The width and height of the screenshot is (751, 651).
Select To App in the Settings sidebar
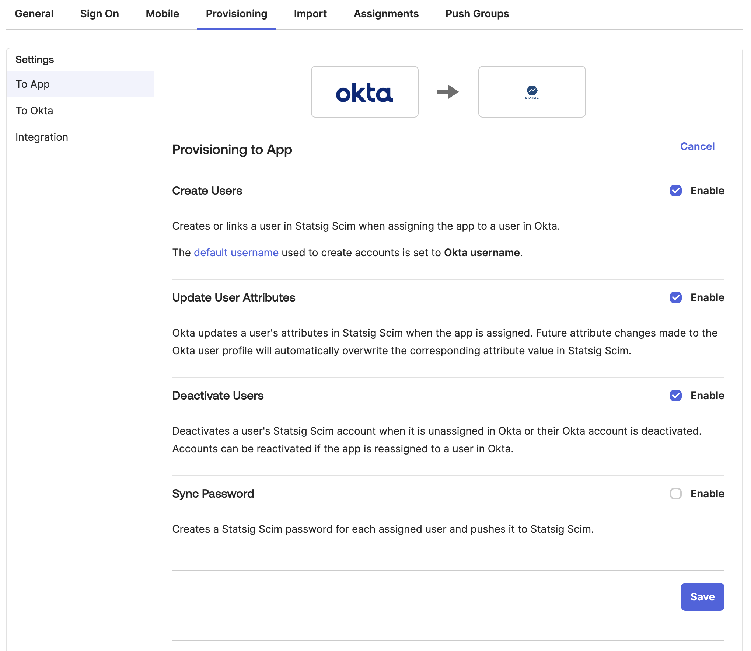[32, 84]
